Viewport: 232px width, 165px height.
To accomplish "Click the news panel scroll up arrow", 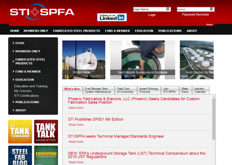I will (214, 97).
